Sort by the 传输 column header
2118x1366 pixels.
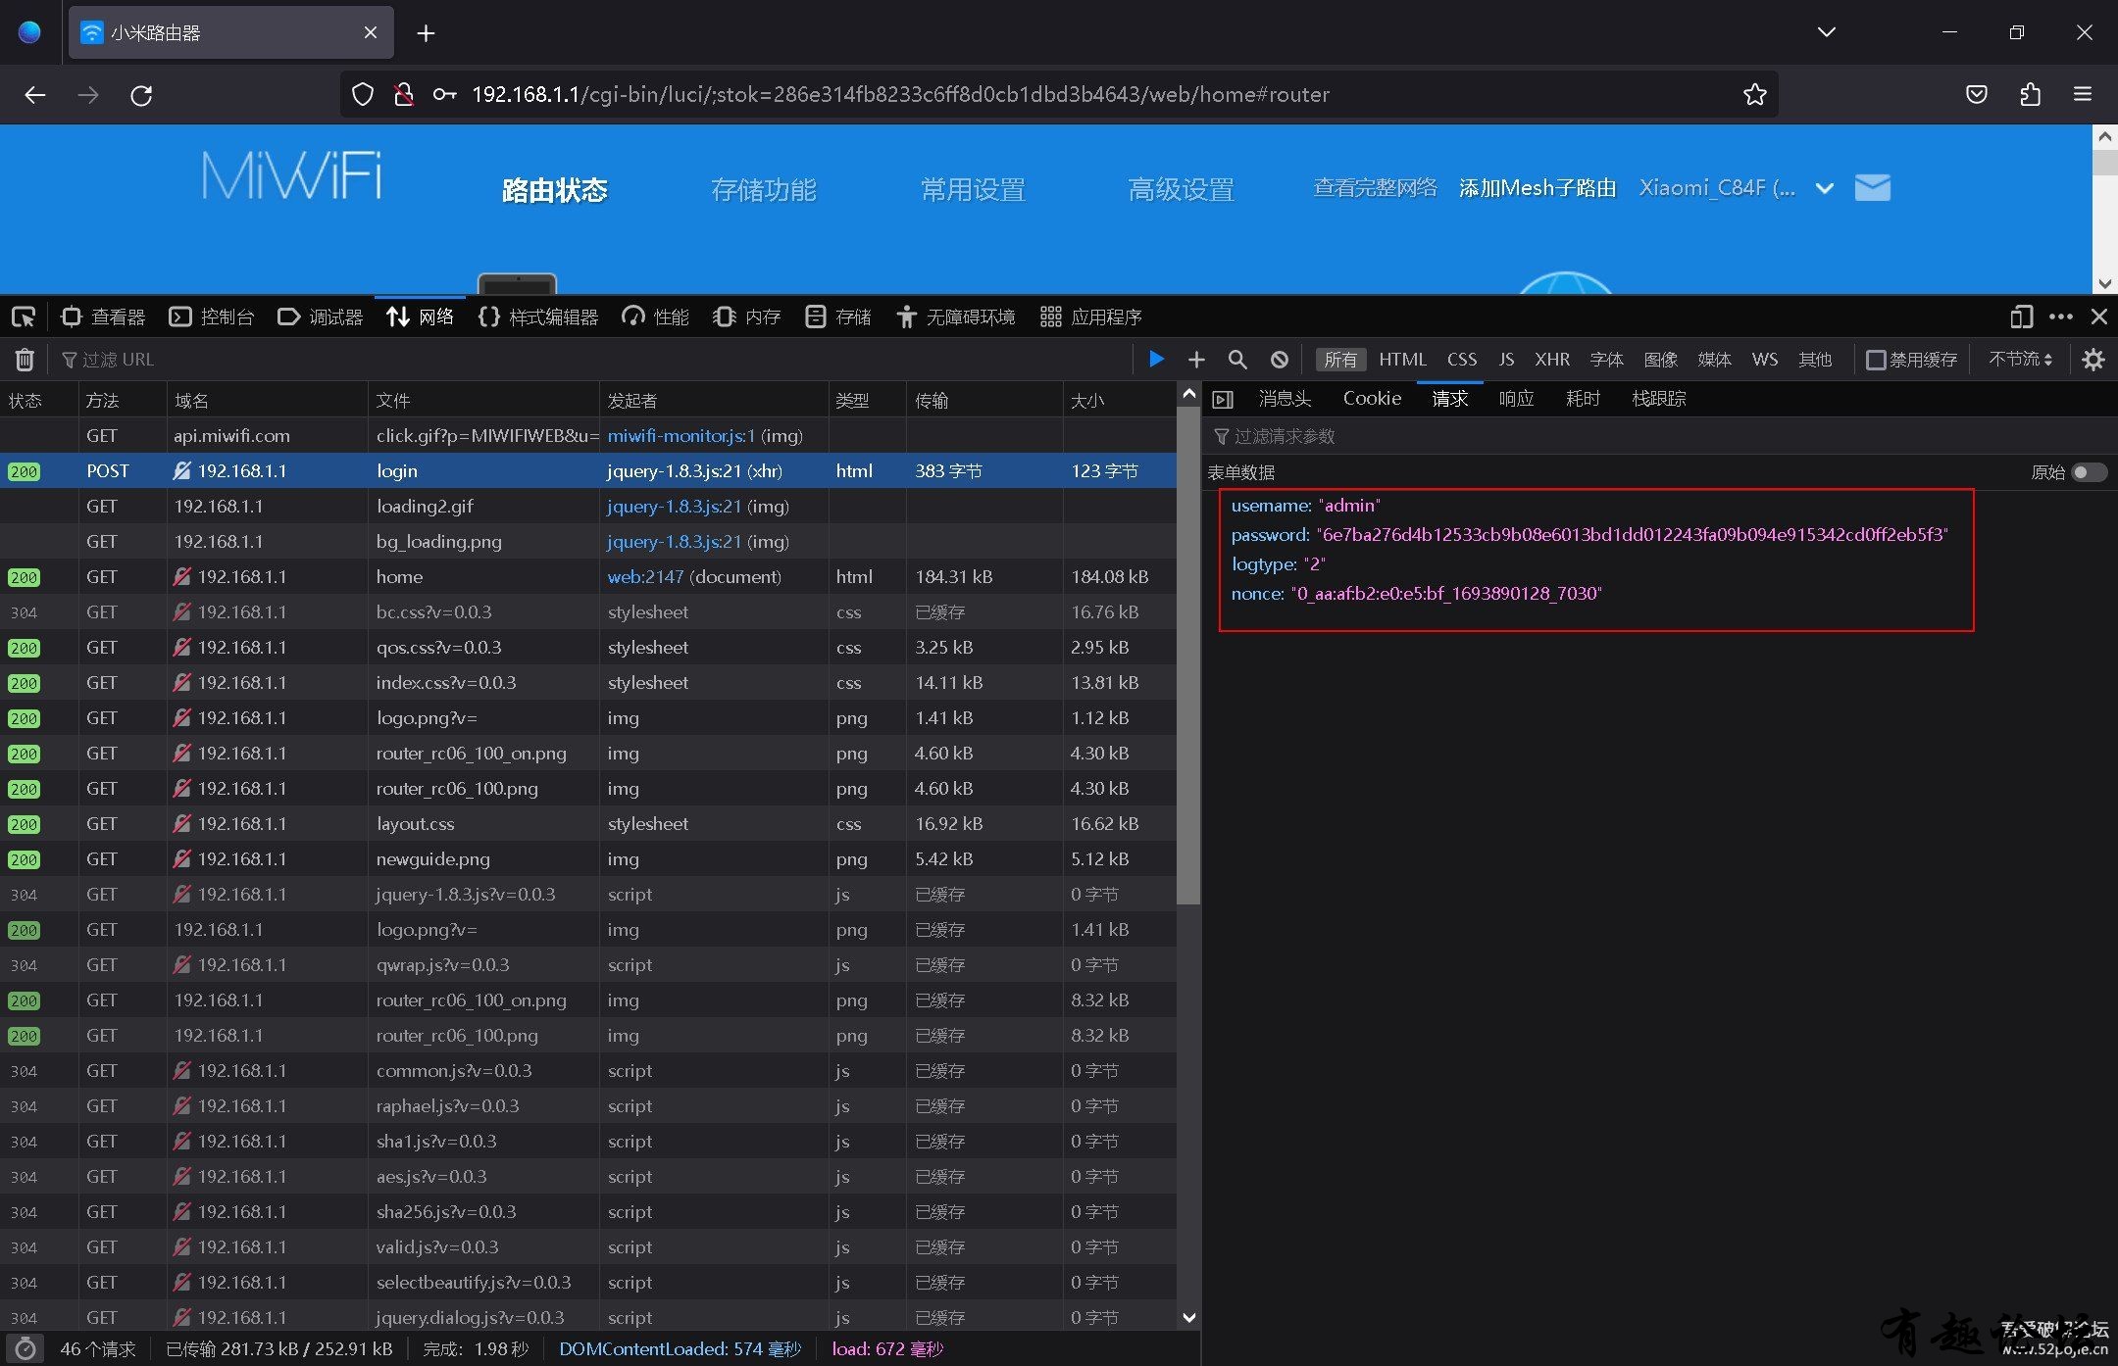pos(983,401)
